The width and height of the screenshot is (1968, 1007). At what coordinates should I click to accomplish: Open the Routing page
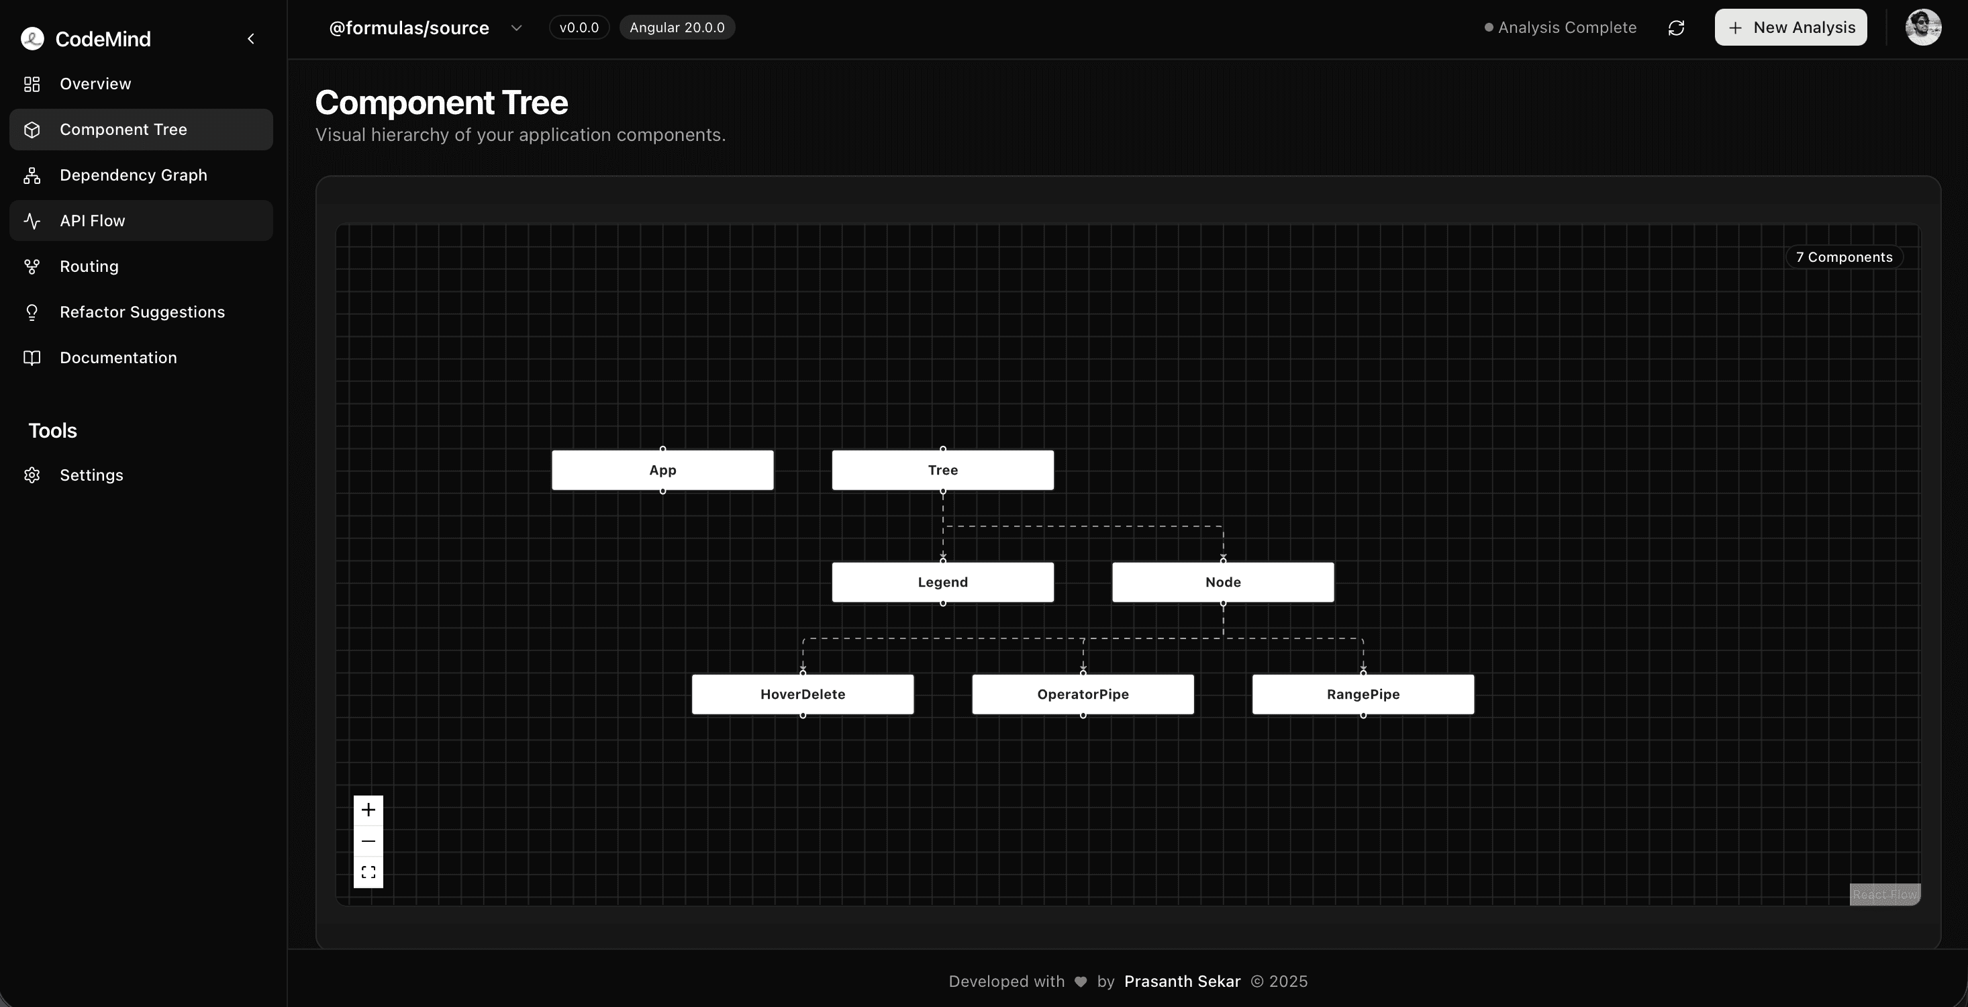tap(89, 267)
